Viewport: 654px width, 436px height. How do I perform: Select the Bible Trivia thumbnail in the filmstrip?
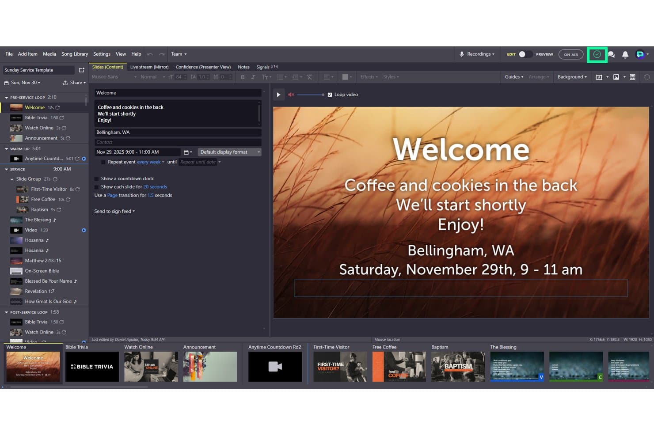point(92,367)
